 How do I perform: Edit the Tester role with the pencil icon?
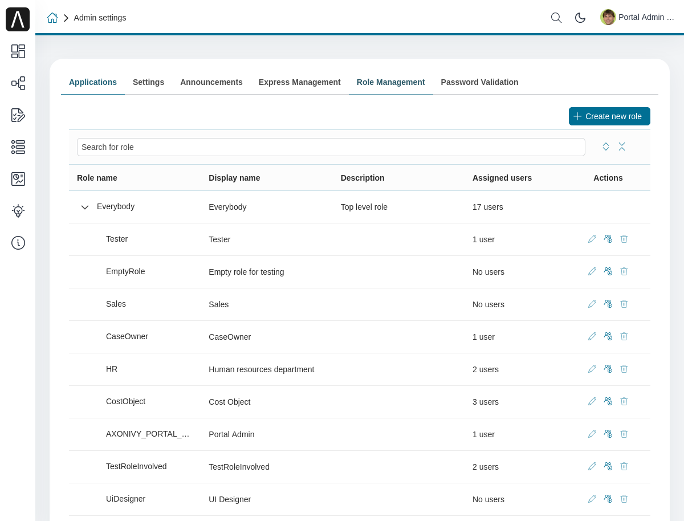(592, 239)
